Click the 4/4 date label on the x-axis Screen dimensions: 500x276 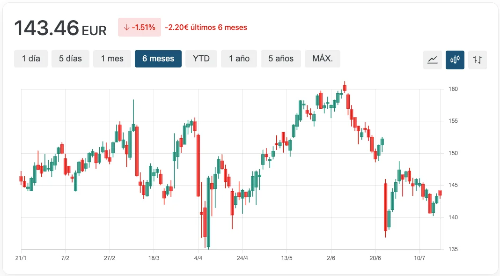[198, 258]
